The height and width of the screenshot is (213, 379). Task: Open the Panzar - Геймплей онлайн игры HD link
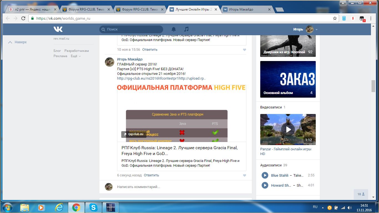click(286, 151)
